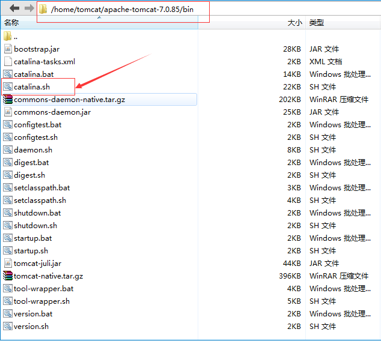Click the file name version.bat

pyautogui.click(x=33, y=314)
